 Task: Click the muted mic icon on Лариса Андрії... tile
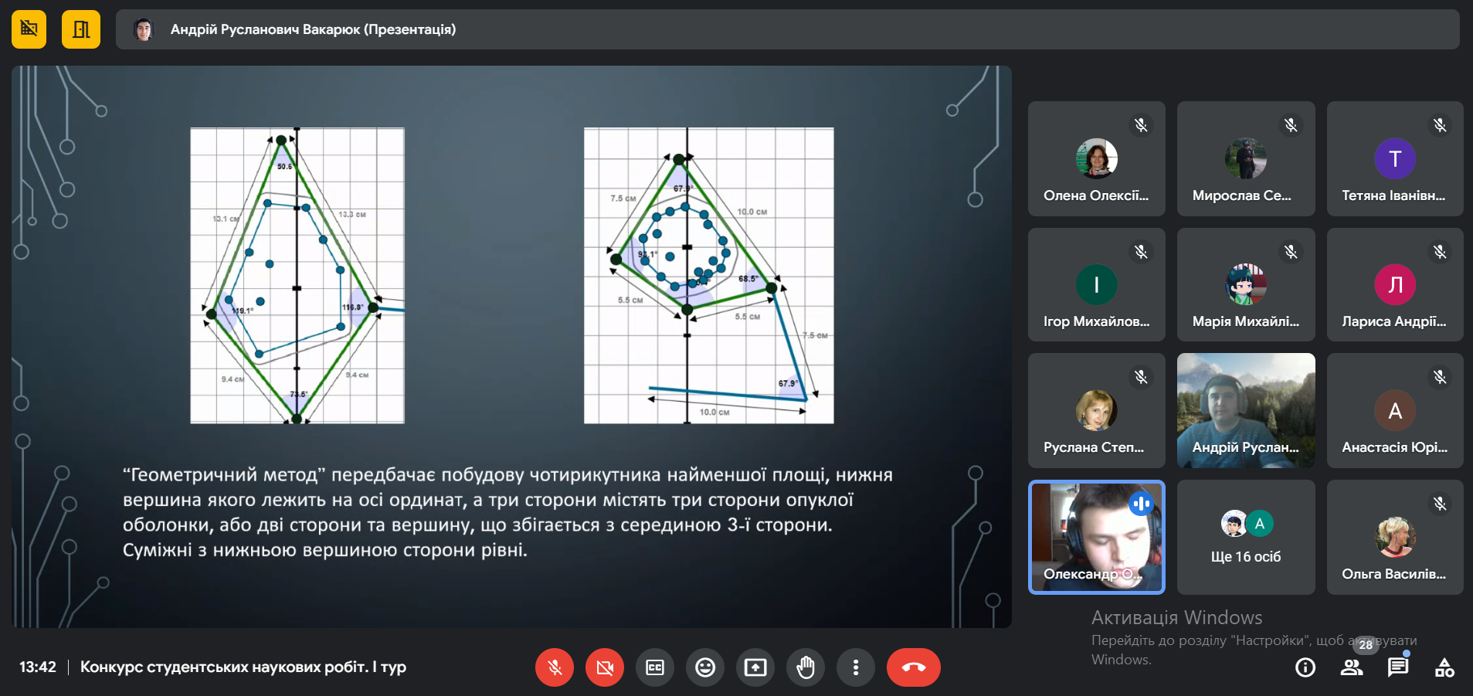pyautogui.click(x=1440, y=252)
